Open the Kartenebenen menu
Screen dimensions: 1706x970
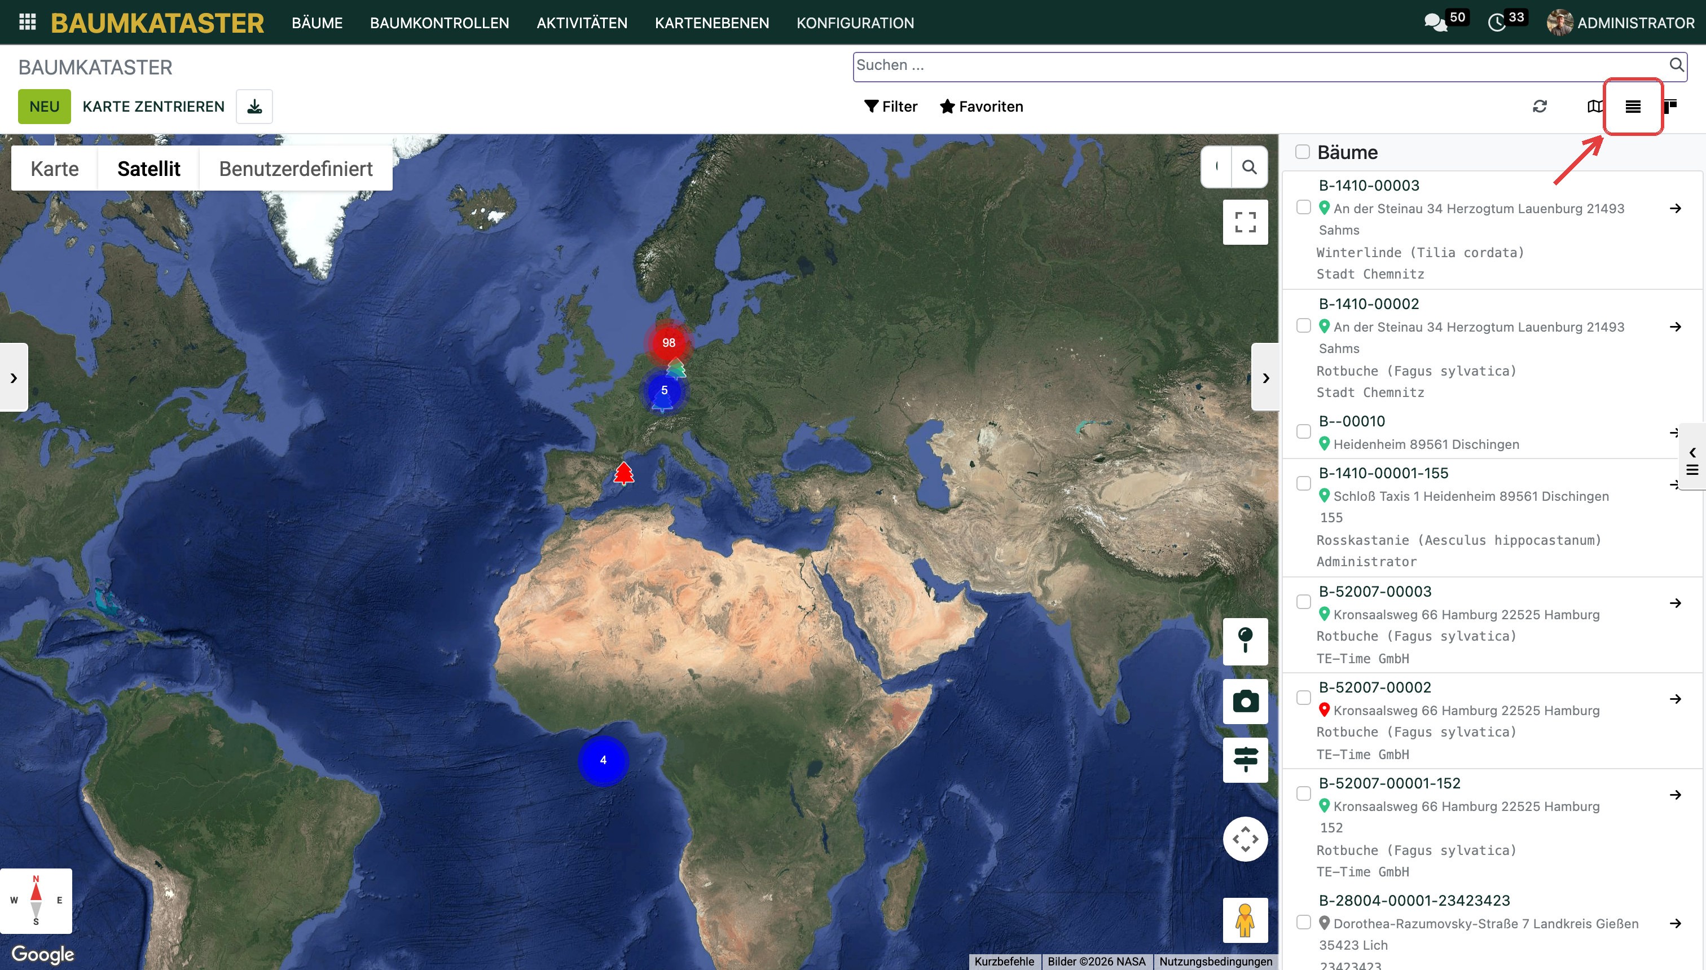coord(712,23)
